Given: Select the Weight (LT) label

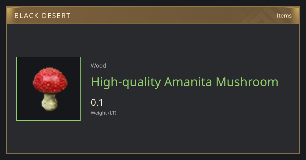Looking at the screenshot, I should [104, 113].
